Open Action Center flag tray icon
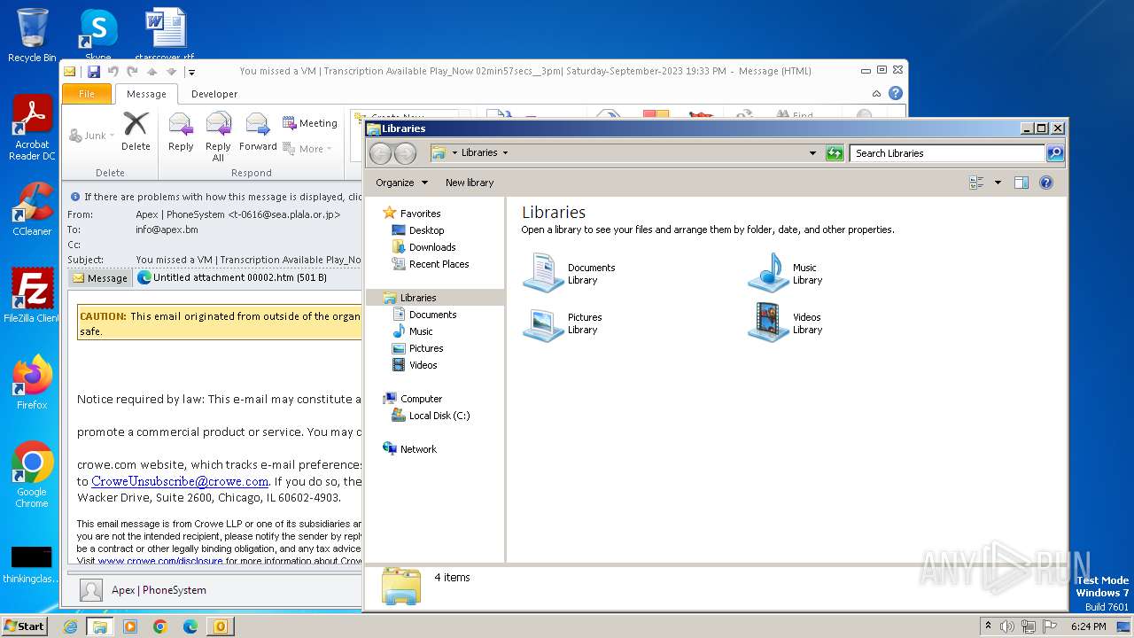The height and width of the screenshot is (638, 1134). pos(1049,626)
